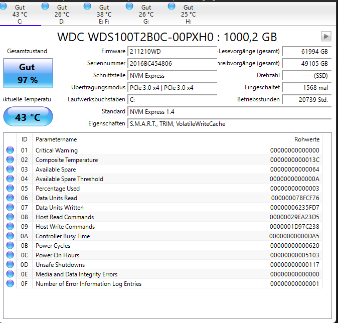Click the status orb for Controller Busy Time
Viewport: 338px width, 323px height.
click(10, 236)
